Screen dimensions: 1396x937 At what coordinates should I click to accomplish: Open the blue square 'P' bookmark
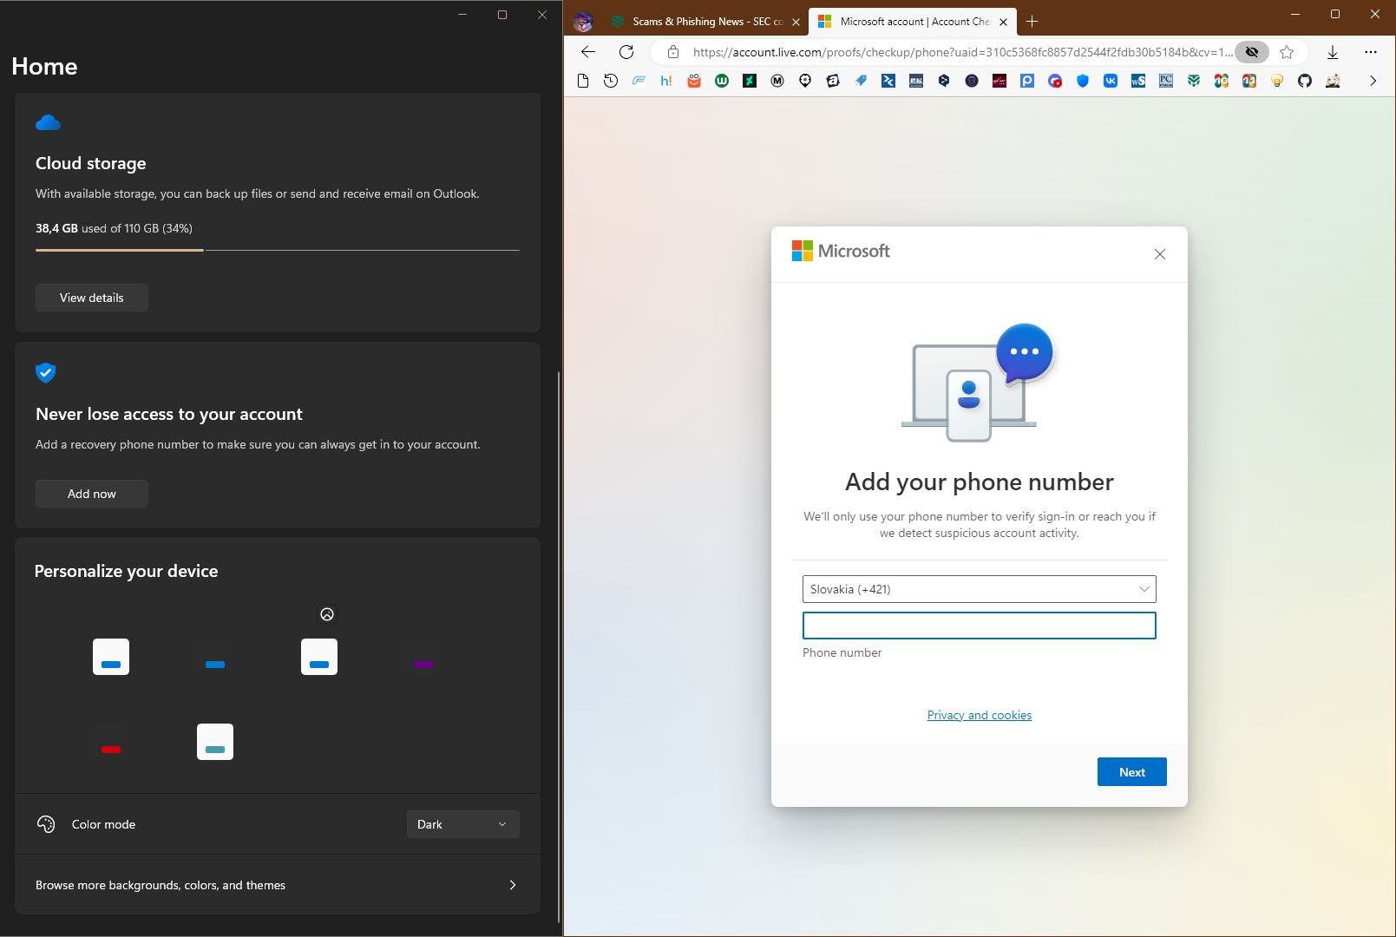(x=1027, y=81)
